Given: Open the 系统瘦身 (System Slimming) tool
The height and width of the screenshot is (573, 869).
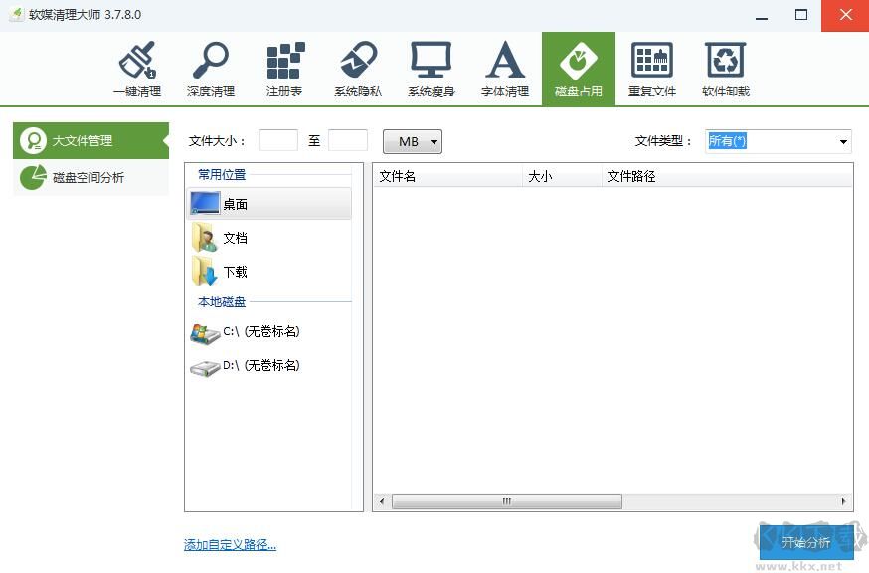Looking at the screenshot, I should [432, 68].
